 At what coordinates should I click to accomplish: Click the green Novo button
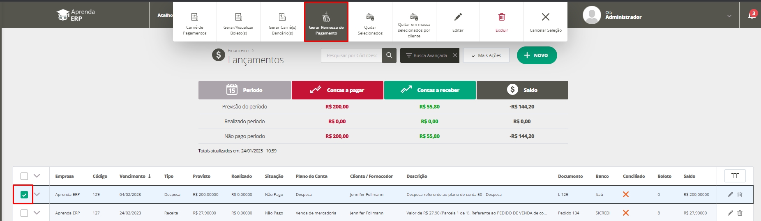537,55
